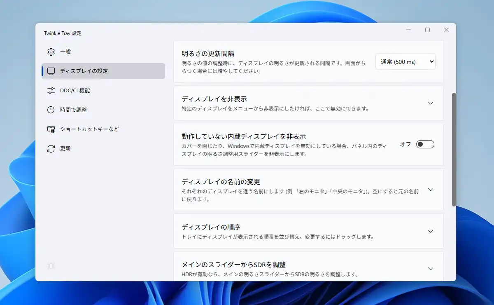This screenshot has width=494, height=305.
Task: Expand the ディスプレイを非表示 section chevron
Action: 431,103
